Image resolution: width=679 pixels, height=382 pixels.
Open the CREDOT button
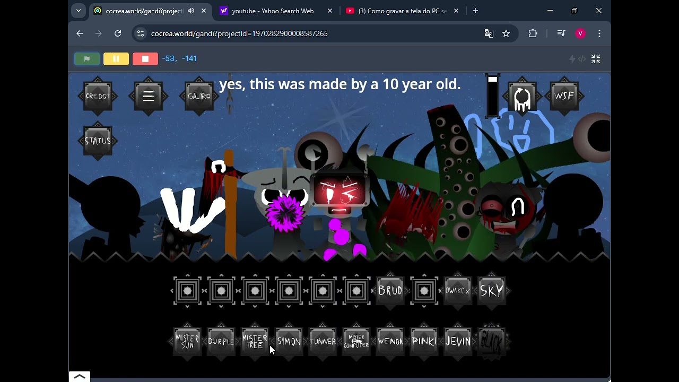pos(98,96)
